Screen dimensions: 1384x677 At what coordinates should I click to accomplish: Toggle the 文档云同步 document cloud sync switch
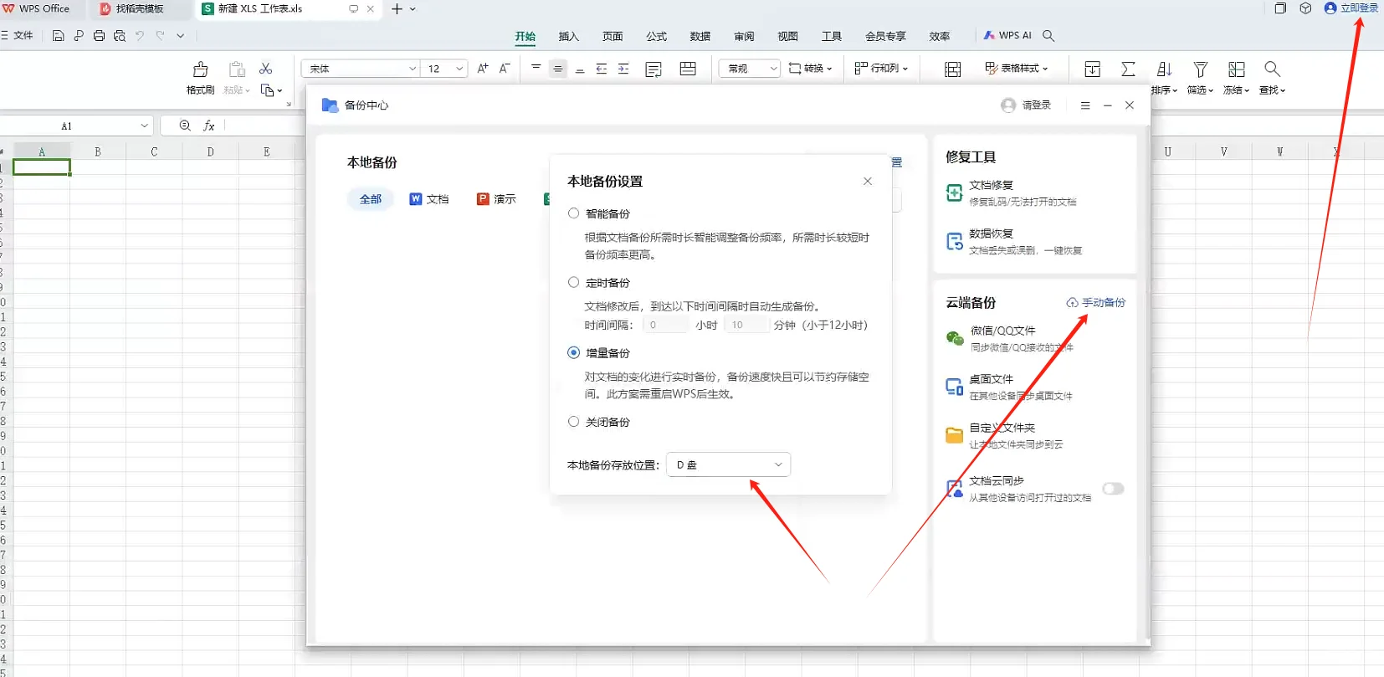pos(1113,489)
